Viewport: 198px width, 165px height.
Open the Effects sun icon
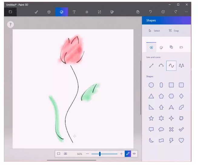(x=87, y=12)
